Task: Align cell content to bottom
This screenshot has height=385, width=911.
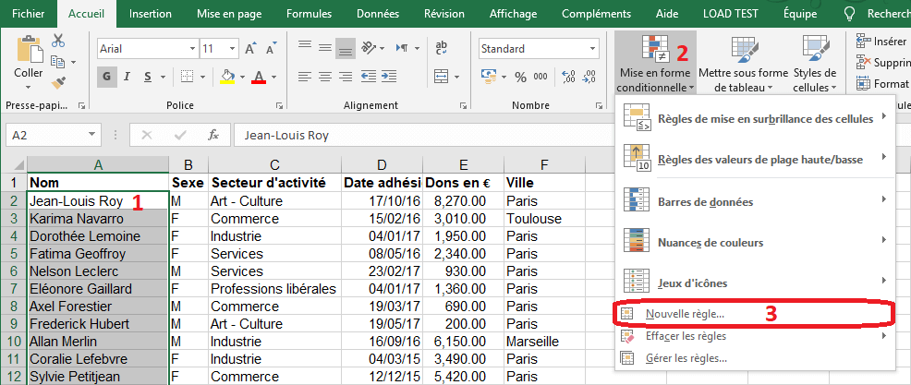Action: coord(346,49)
